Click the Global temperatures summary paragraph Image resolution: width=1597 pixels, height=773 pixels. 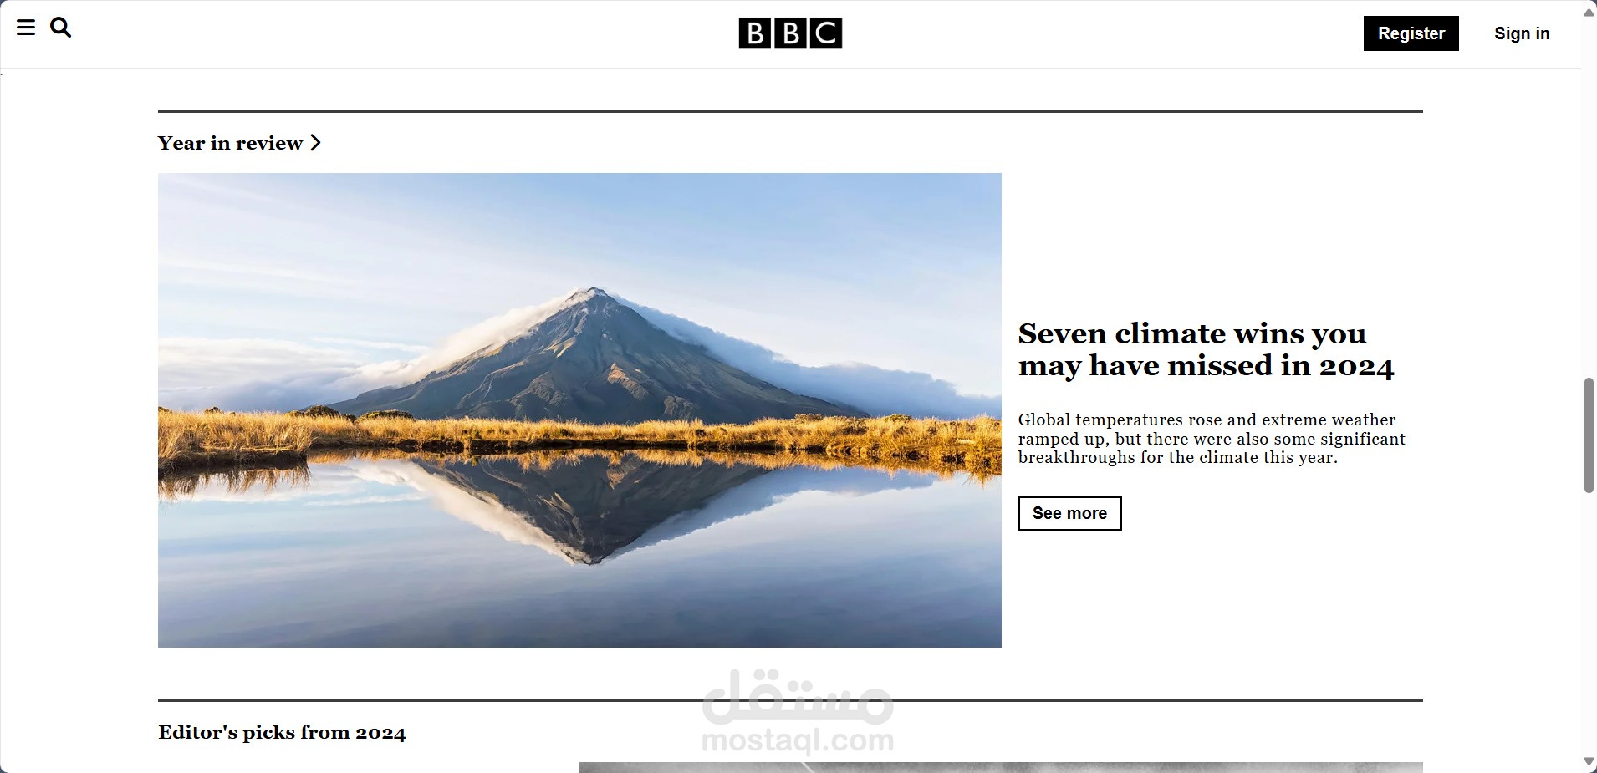(x=1212, y=439)
